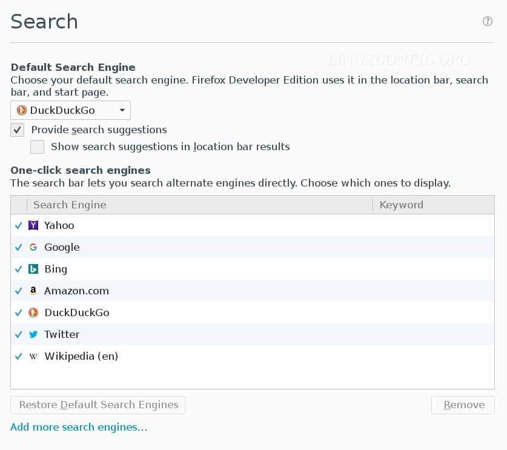Disable Provide search suggestions checkbox
507x450 pixels.
point(18,130)
